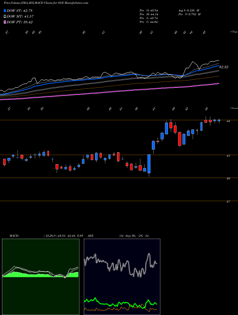
Task: Click the 'Pre H: 44.14' high value
Action: tap(149, 14)
